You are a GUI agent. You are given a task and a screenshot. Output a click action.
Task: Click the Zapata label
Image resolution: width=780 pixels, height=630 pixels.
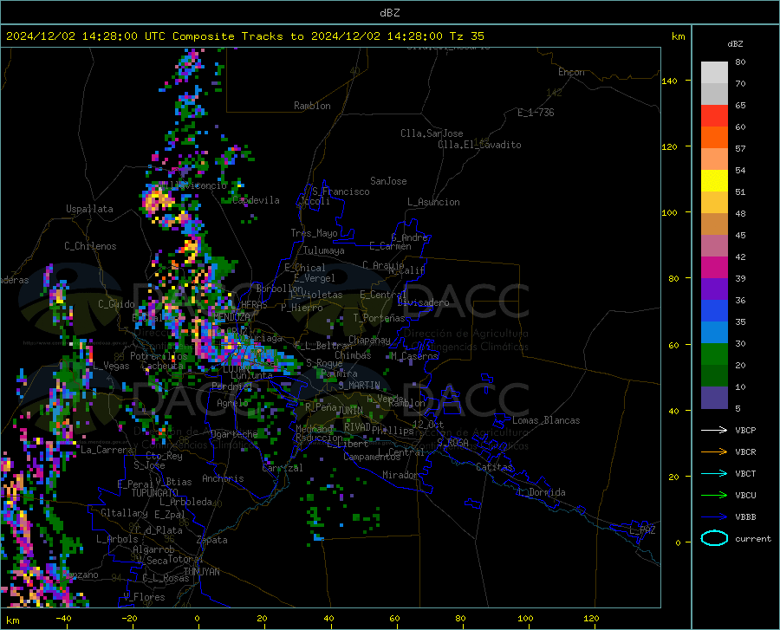[x=212, y=540]
